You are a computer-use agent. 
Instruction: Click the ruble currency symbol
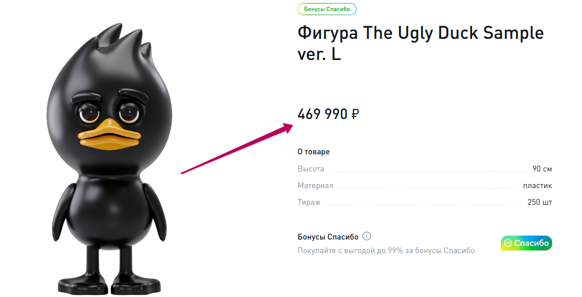click(355, 114)
